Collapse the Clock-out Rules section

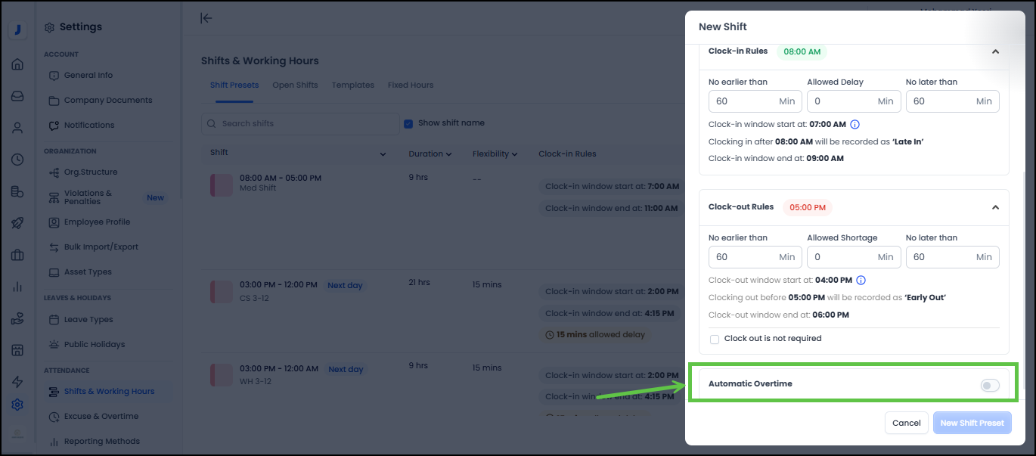(995, 207)
